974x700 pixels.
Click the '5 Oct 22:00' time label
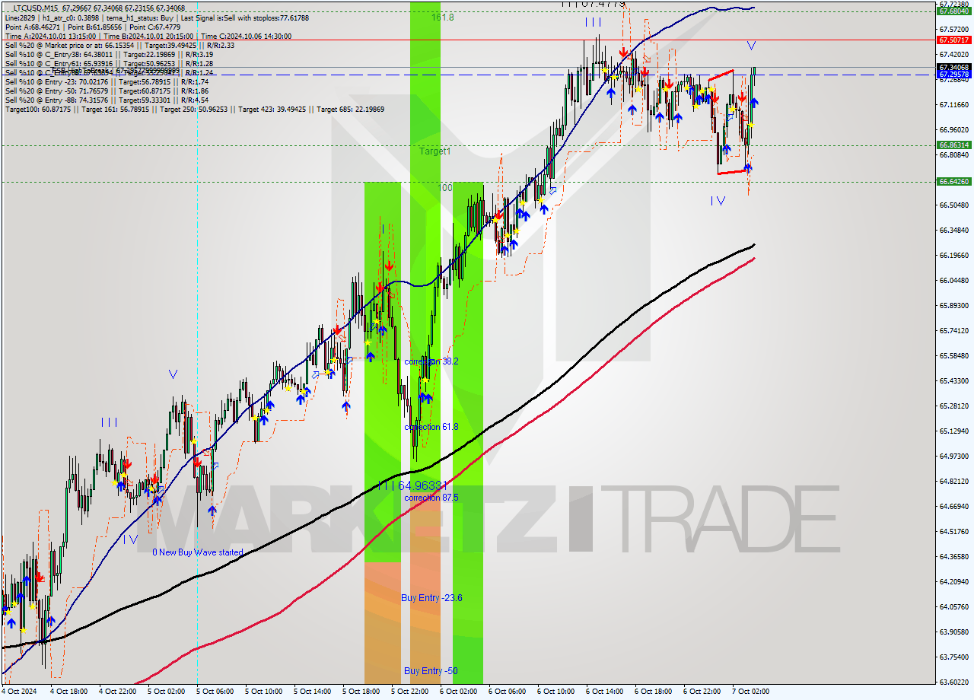point(409,692)
